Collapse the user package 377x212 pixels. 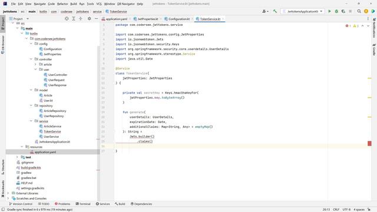coord(35,69)
